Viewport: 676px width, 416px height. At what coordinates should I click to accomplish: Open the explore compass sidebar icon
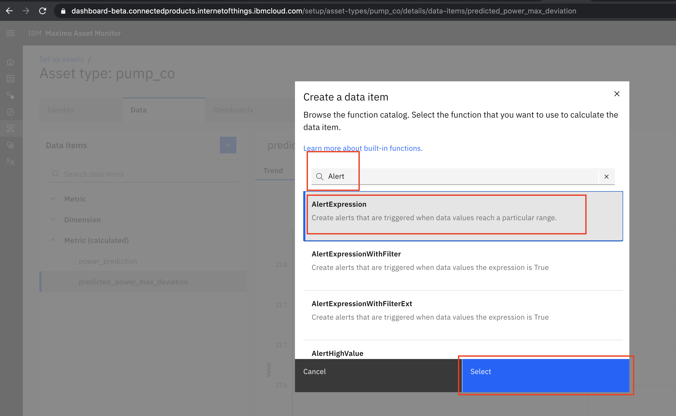point(10,112)
